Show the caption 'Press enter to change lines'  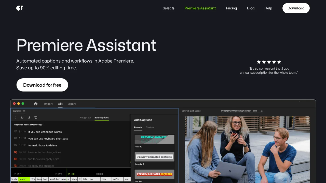click(16, 152)
